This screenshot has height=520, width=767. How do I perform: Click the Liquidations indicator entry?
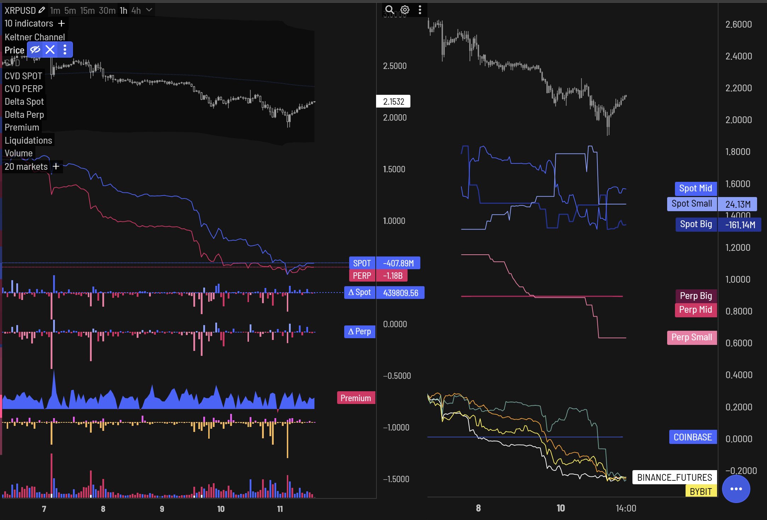[x=28, y=140]
